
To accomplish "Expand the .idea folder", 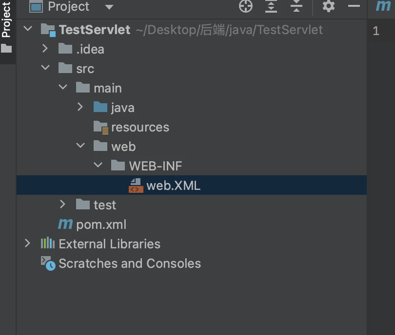I will (x=45, y=48).
